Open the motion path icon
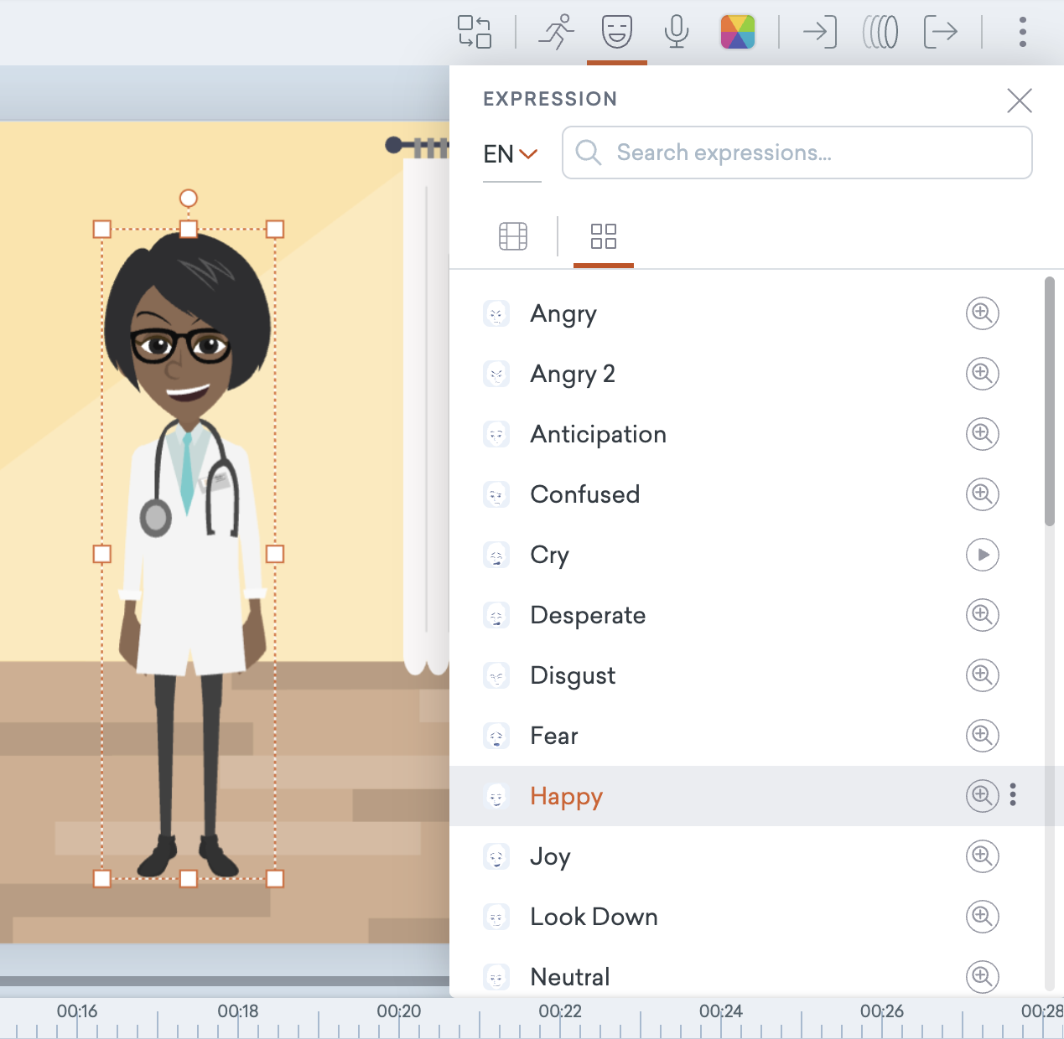The width and height of the screenshot is (1064, 1039). tap(880, 32)
